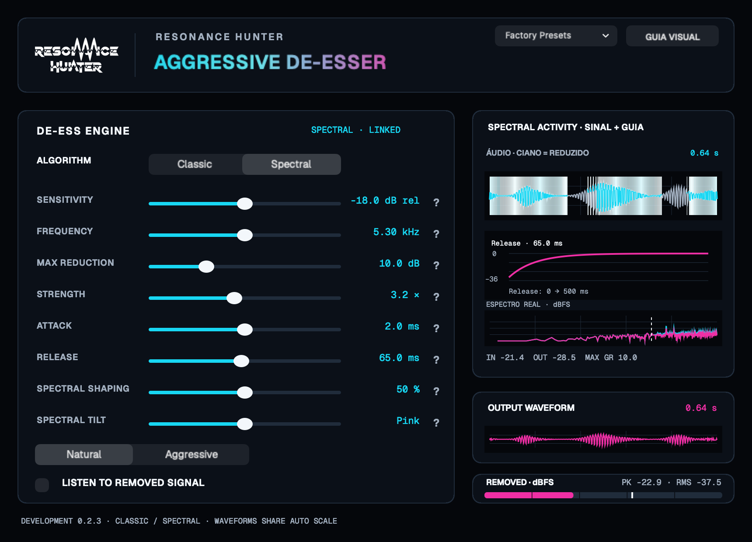Click the -18.0 dB rel sensitivity value
752x542 pixels.
(x=385, y=200)
